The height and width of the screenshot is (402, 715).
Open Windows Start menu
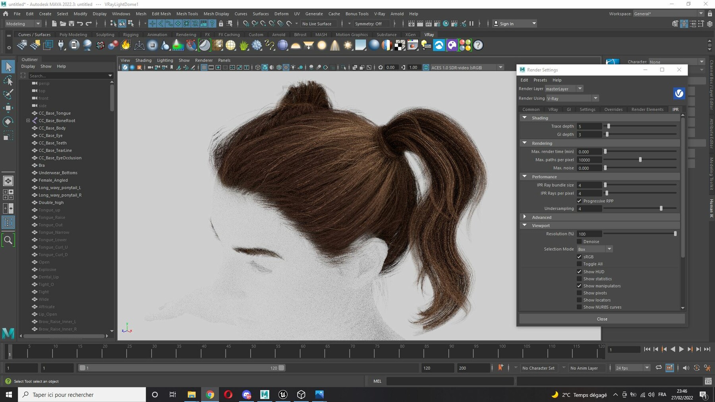tap(9, 394)
